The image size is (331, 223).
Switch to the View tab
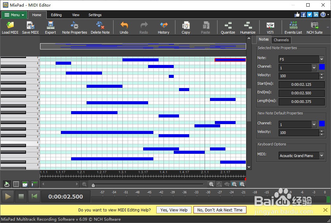click(76, 15)
